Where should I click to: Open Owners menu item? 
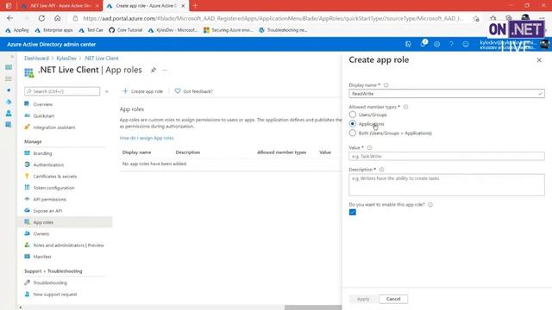pyautogui.click(x=41, y=233)
